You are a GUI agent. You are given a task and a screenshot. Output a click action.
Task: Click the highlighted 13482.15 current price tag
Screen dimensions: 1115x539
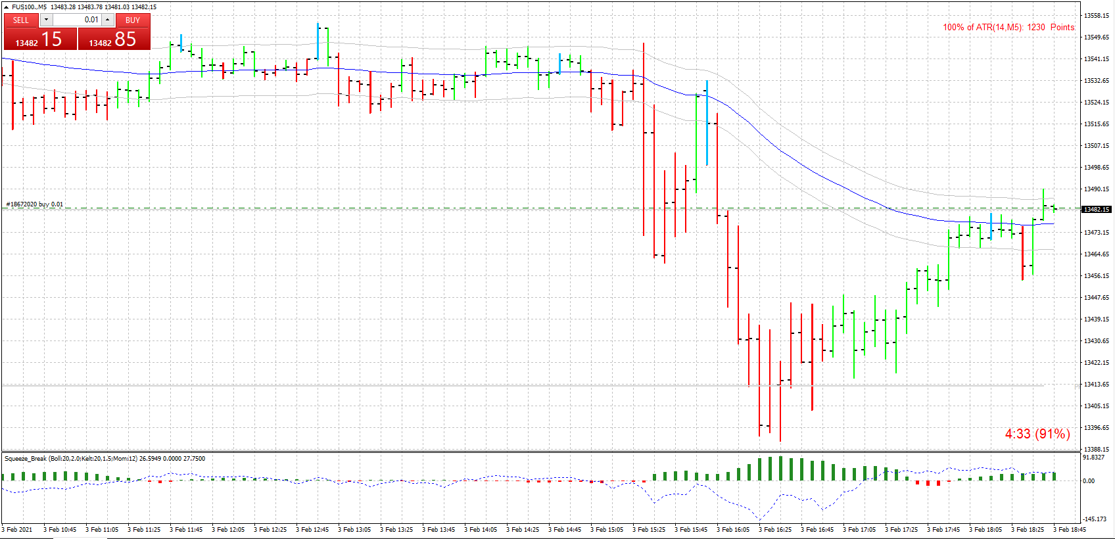click(1097, 209)
